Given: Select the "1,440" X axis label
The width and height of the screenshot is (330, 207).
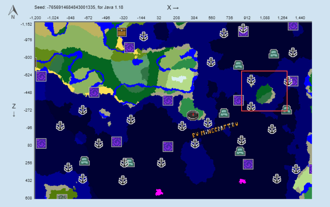Looking at the screenshot, I should [300, 18].
